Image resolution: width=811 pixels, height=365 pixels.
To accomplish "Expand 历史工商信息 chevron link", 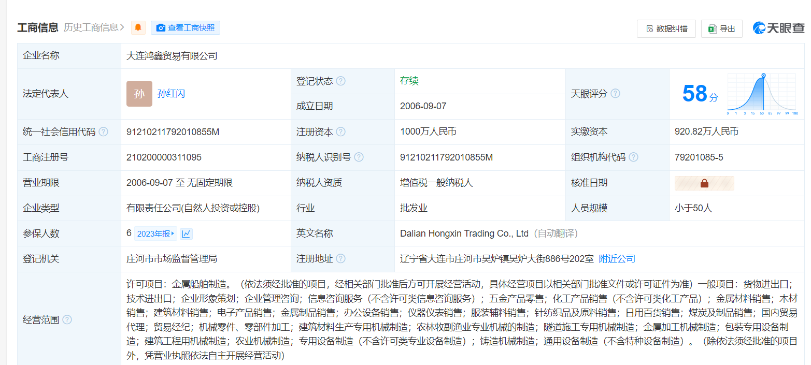I will (94, 27).
